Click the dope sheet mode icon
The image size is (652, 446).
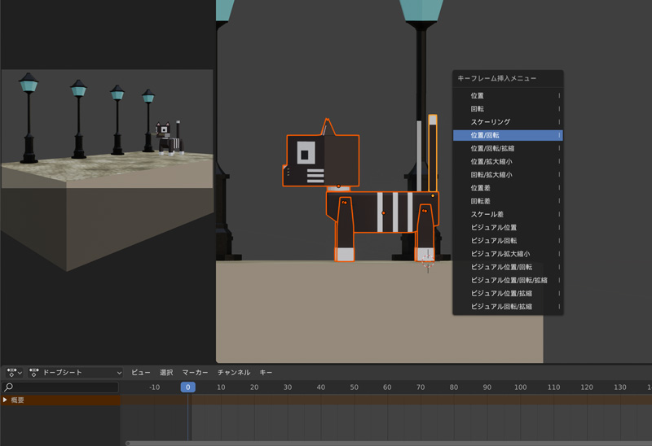coord(33,372)
